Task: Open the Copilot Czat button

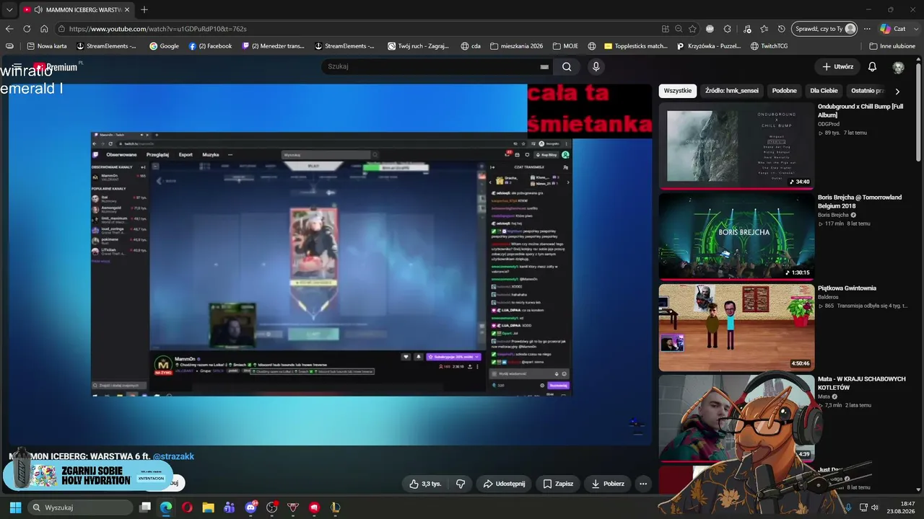Action: click(x=893, y=29)
